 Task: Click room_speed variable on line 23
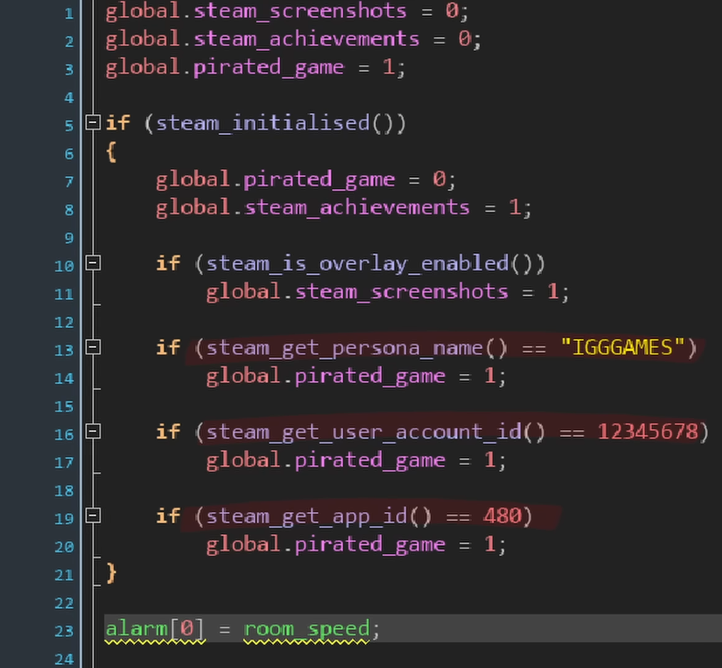tap(306, 629)
